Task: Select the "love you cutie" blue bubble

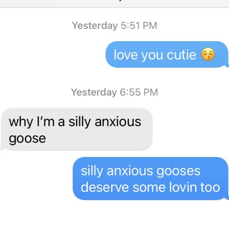Action: tap(167, 54)
